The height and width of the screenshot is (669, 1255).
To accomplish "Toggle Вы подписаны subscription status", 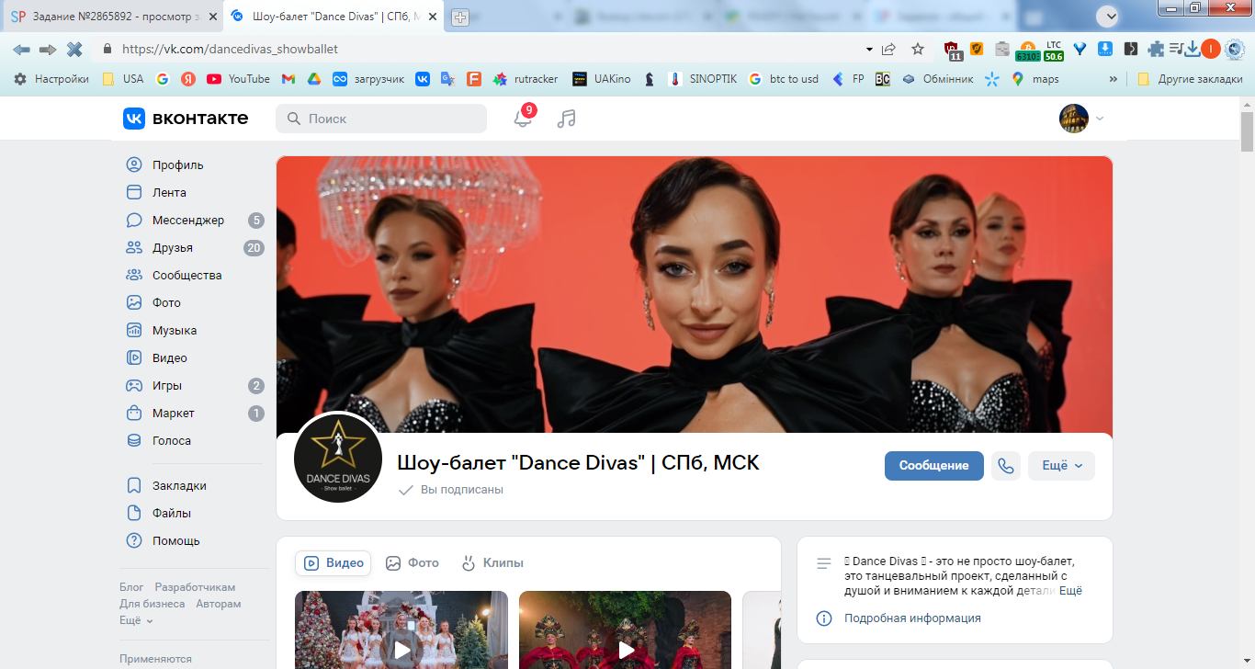I will 451,490.
